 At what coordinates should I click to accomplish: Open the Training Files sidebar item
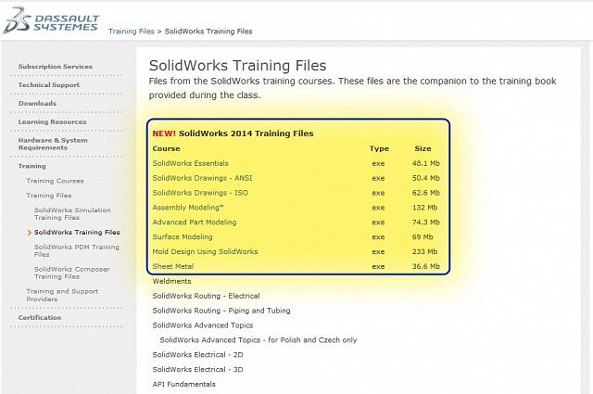click(x=49, y=196)
